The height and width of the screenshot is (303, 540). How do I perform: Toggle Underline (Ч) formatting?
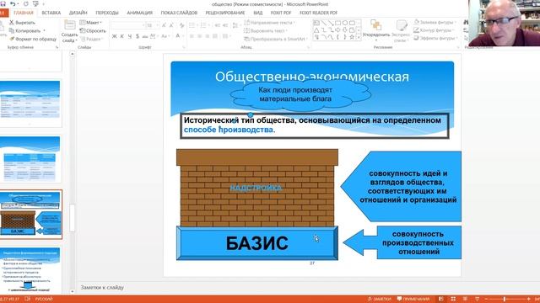point(130,36)
